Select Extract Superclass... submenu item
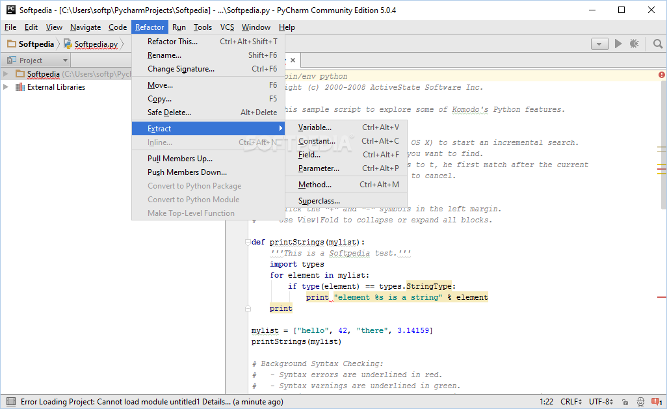The height and width of the screenshot is (409, 667). click(x=347, y=200)
